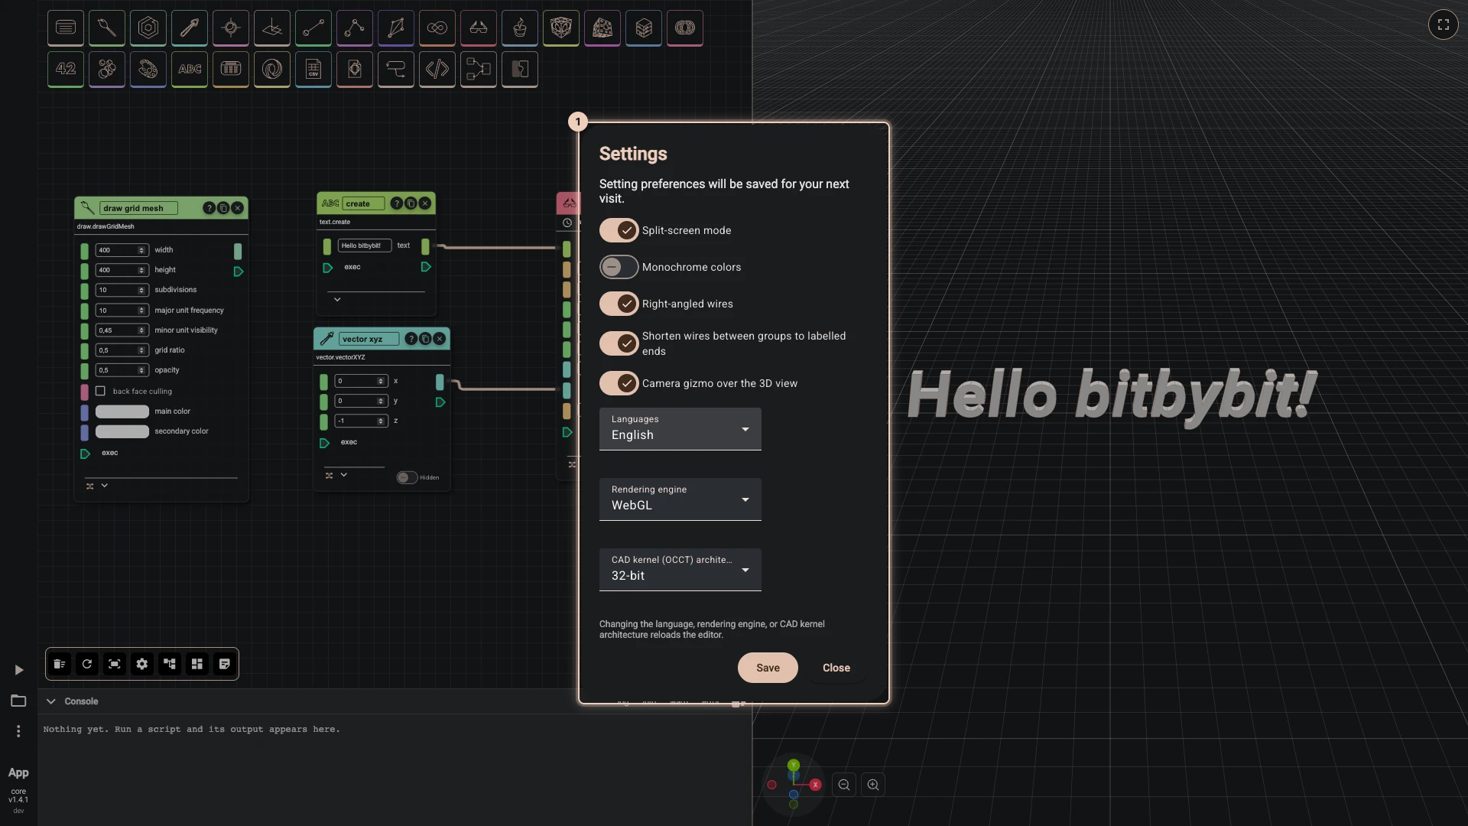Click the refresh arrow in bottom toolbar
The image size is (1468, 826).
(87, 664)
